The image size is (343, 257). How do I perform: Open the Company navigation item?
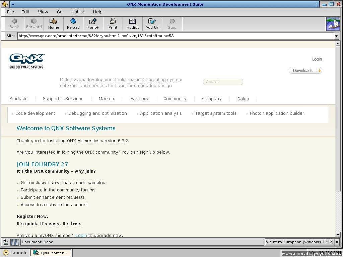(212, 99)
